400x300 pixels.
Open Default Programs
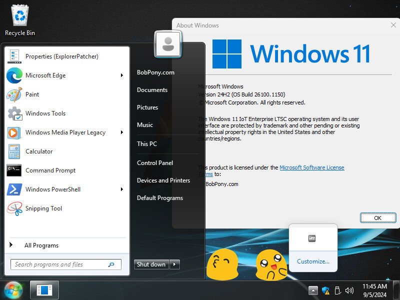tap(160, 198)
